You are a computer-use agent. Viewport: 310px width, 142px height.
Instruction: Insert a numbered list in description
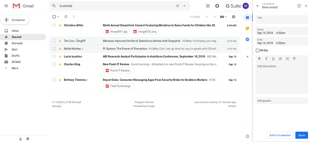pyautogui.click(x=280, y=58)
